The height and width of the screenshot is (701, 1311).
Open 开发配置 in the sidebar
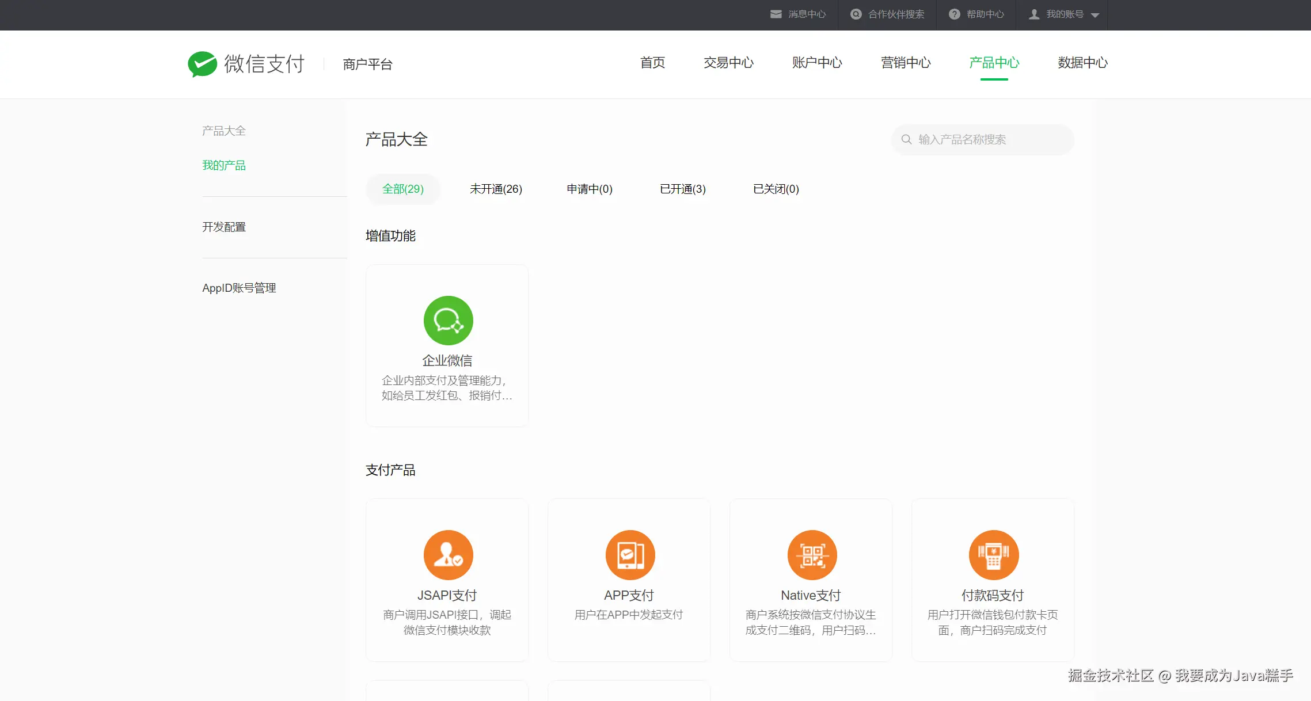pos(224,227)
